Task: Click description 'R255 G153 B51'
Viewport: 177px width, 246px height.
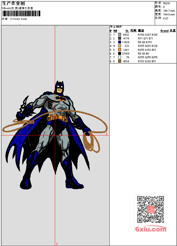Action: 147,50
